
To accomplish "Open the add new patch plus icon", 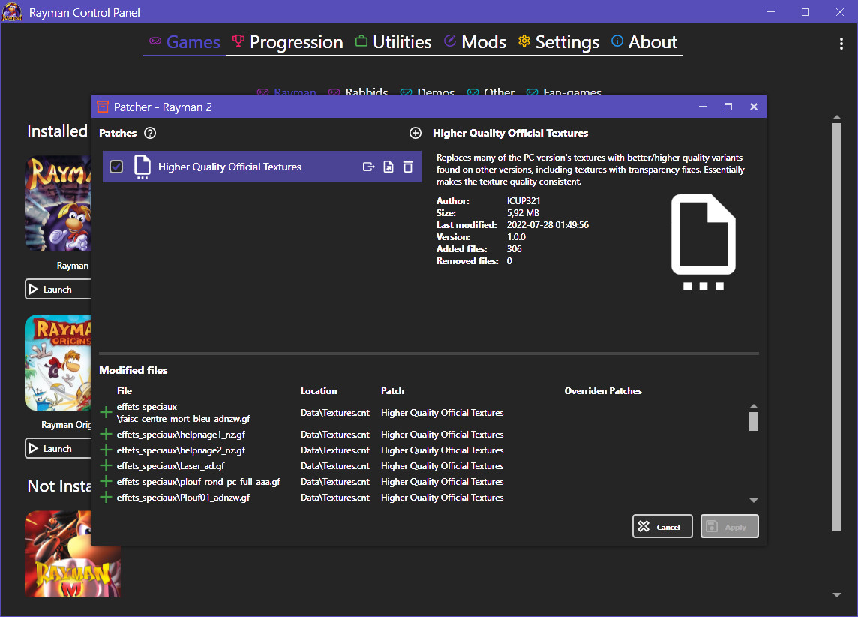I will coord(415,133).
